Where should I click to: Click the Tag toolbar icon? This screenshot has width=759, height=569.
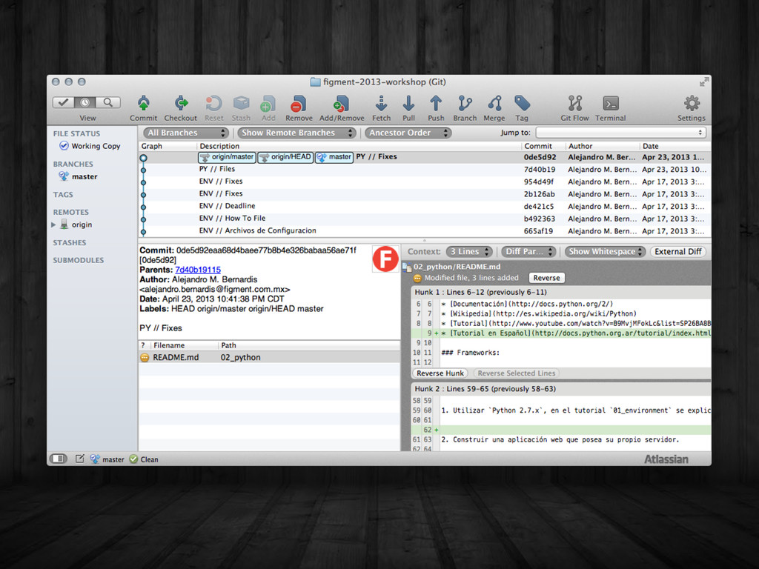tap(522, 103)
